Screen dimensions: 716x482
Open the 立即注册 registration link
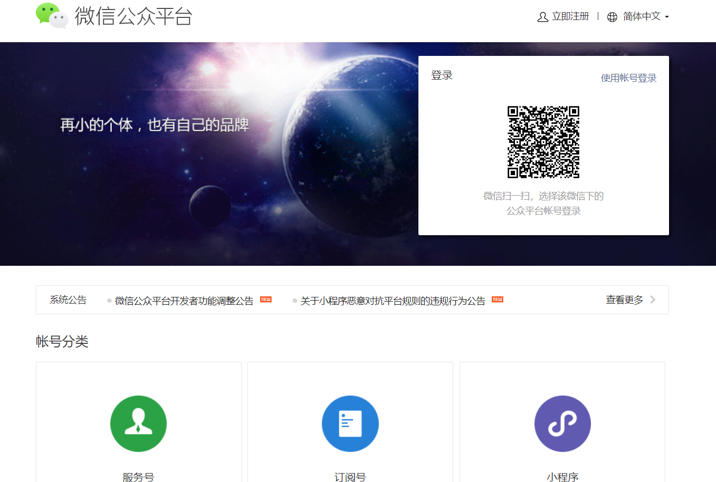point(570,16)
